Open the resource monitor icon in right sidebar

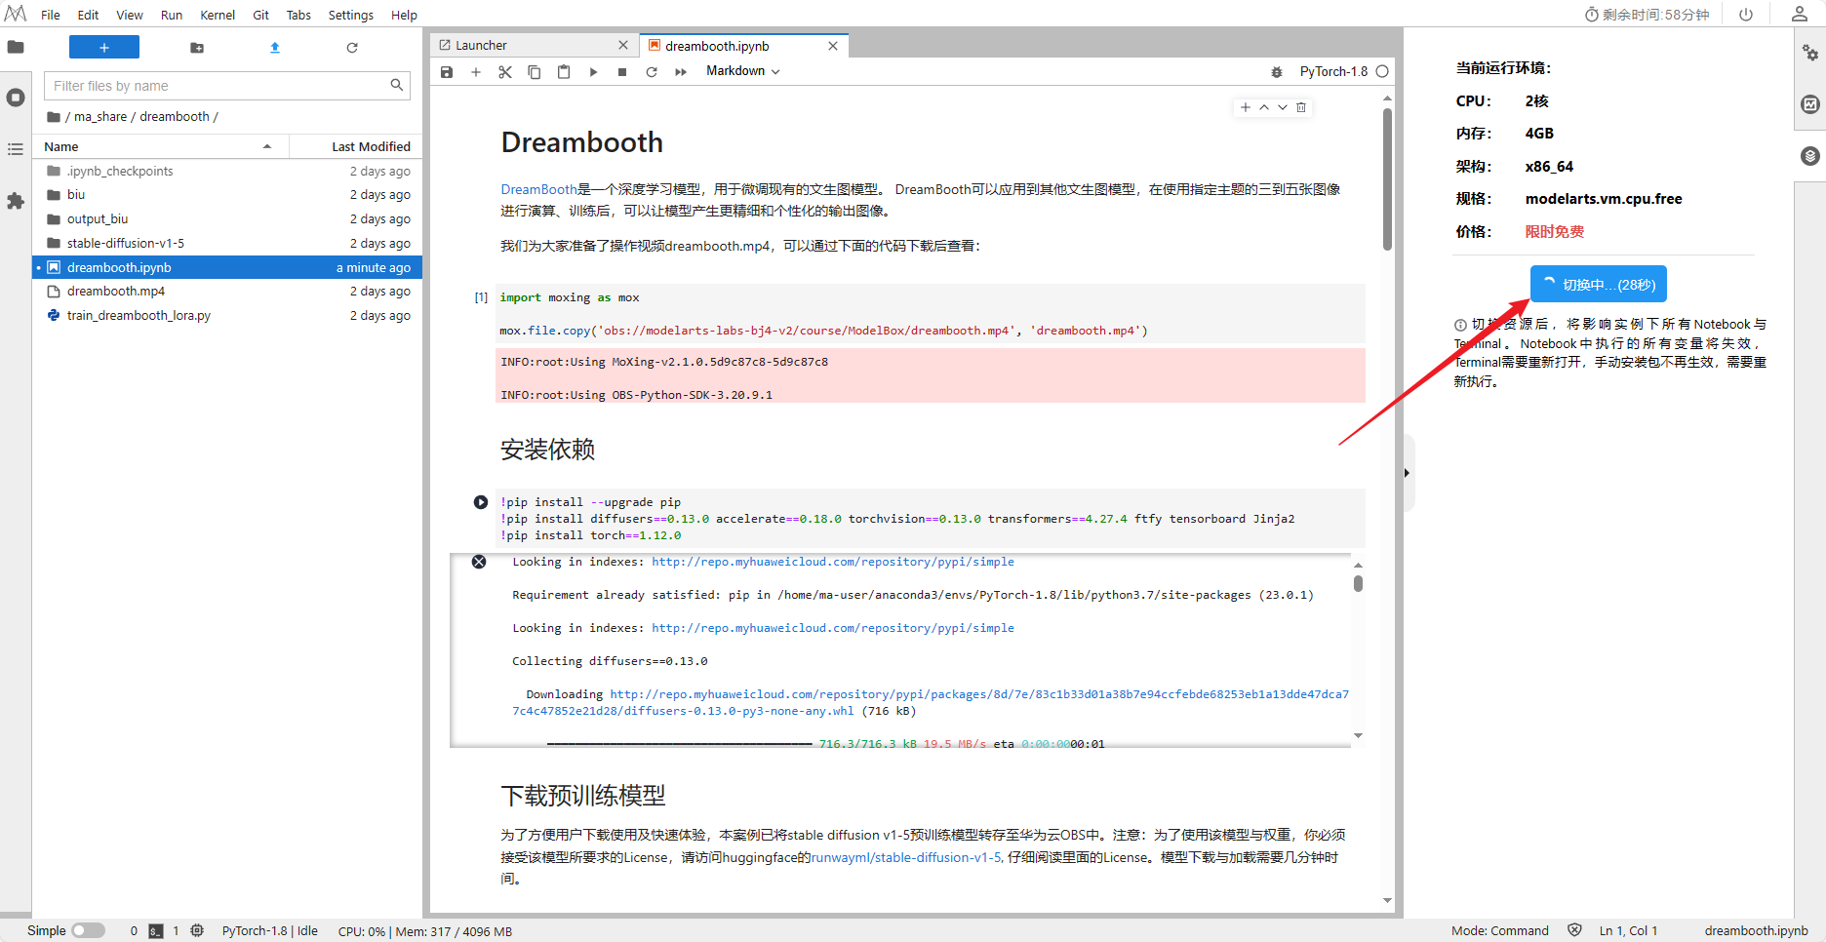[1810, 104]
